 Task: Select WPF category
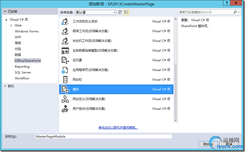tap(18, 37)
